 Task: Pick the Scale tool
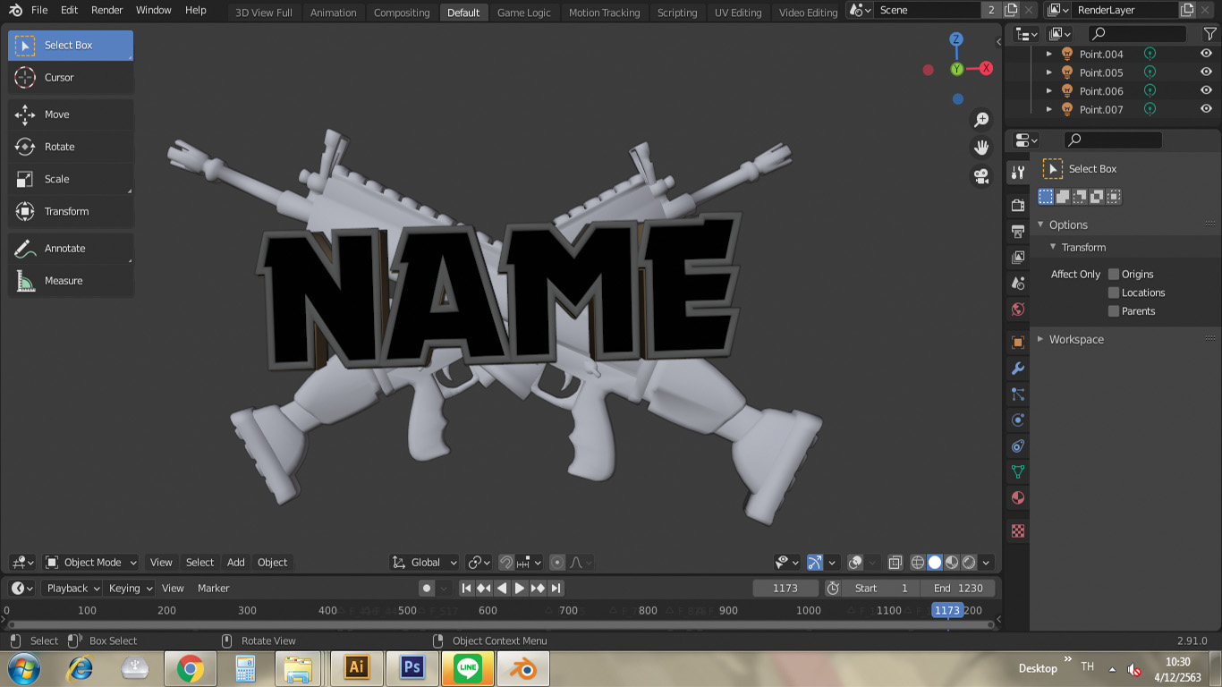[57, 179]
